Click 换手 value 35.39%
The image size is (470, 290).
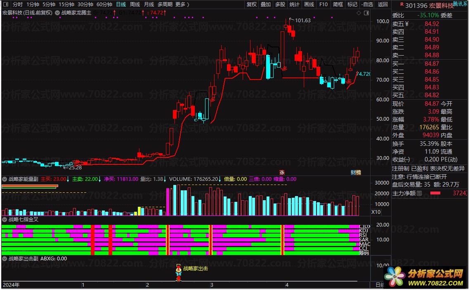[429, 144]
